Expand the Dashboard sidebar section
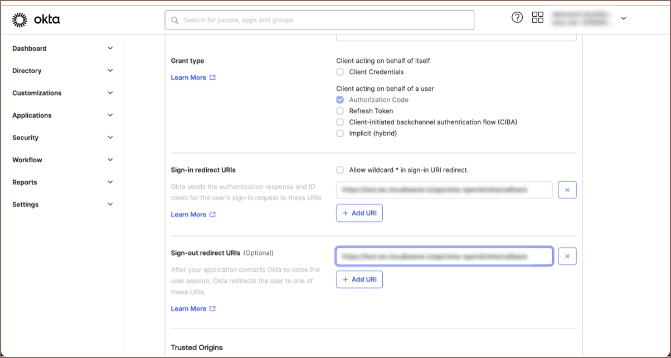 pos(62,49)
